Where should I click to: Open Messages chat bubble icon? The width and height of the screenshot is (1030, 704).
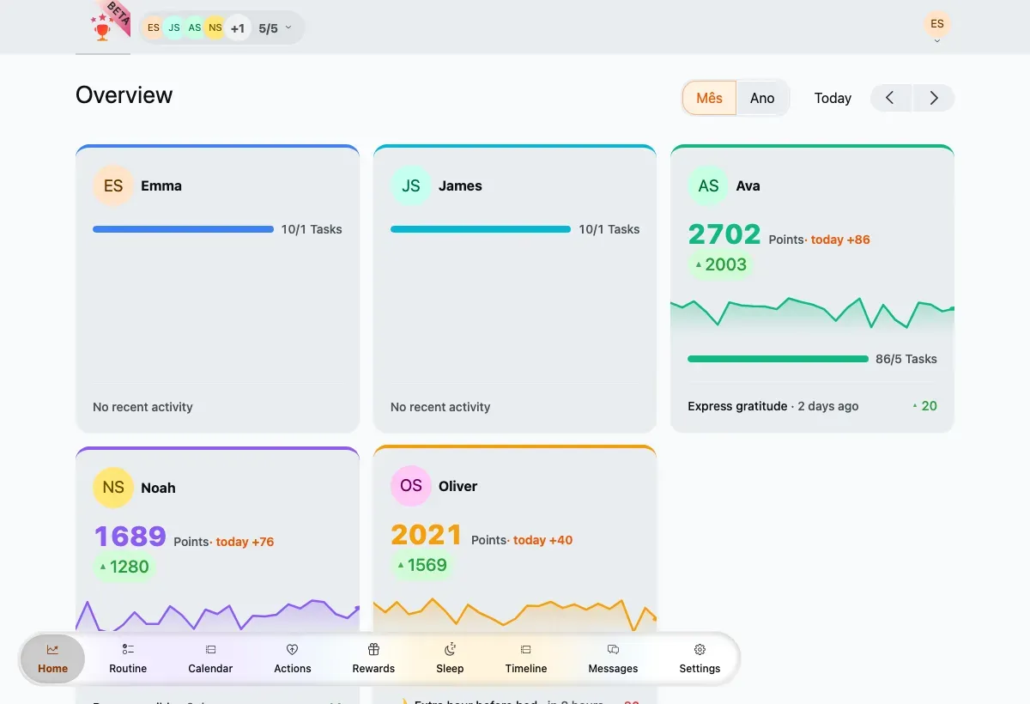pos(613,650)
